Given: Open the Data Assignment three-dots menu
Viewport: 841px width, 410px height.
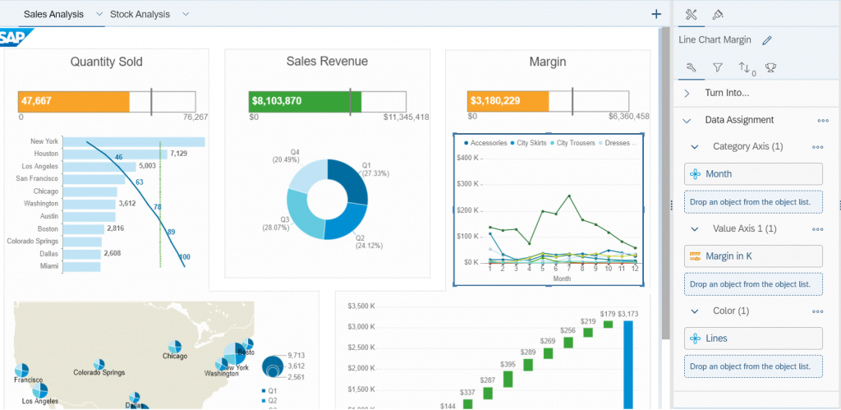Looking at the screenshot, I should 823,121.
